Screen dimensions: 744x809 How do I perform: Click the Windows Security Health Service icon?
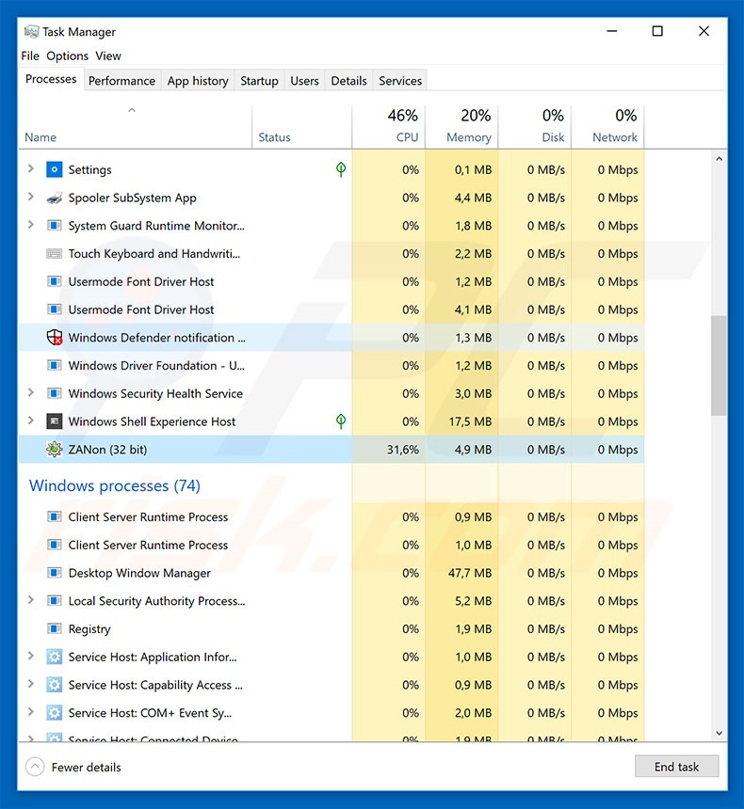tap(55, 393)
